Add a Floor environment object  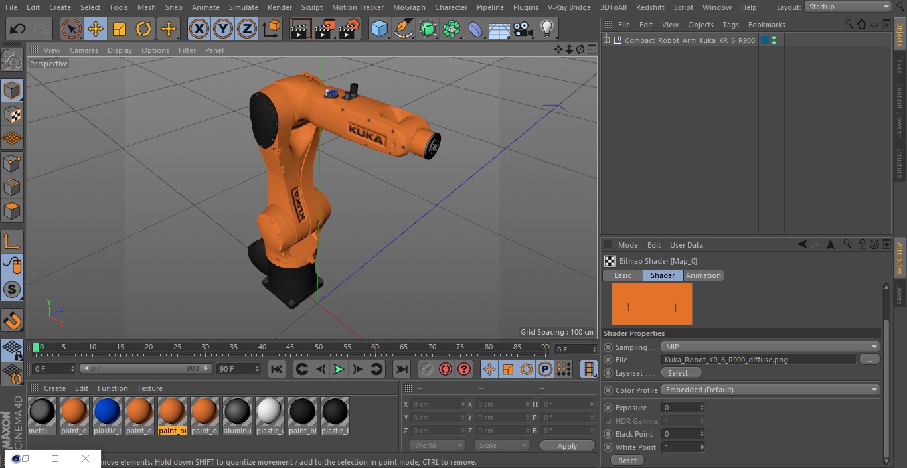pyautogui.click(x=499, y=29)
